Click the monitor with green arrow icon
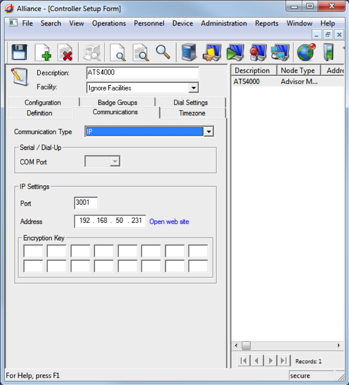 pyautogui.click(x=235, y=52)
